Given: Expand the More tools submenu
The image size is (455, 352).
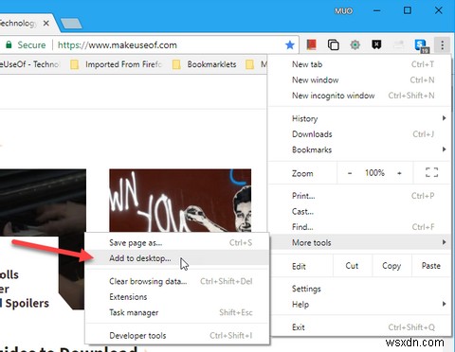Looking at the screenshot, I should [359, 242].
